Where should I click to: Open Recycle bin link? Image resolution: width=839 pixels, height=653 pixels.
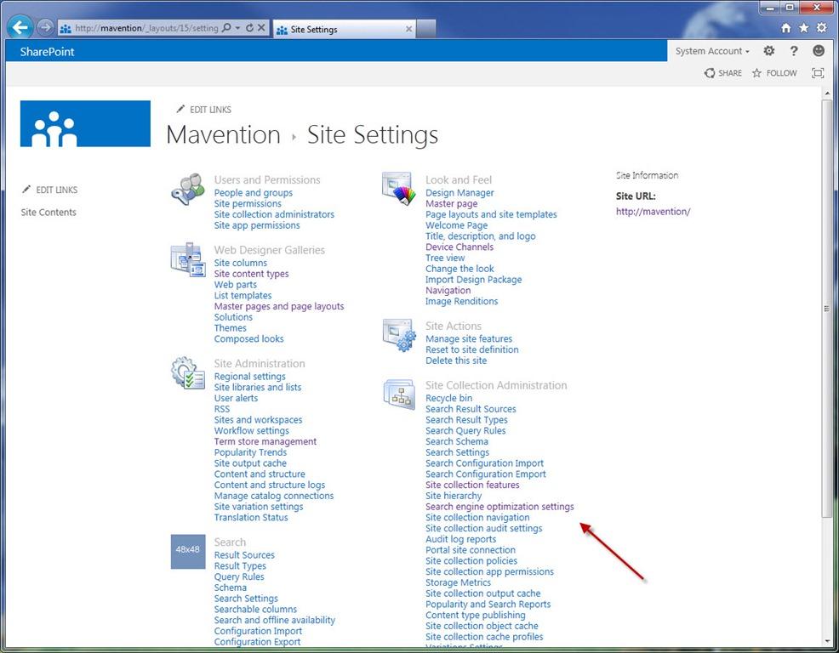tap(449, 399)
